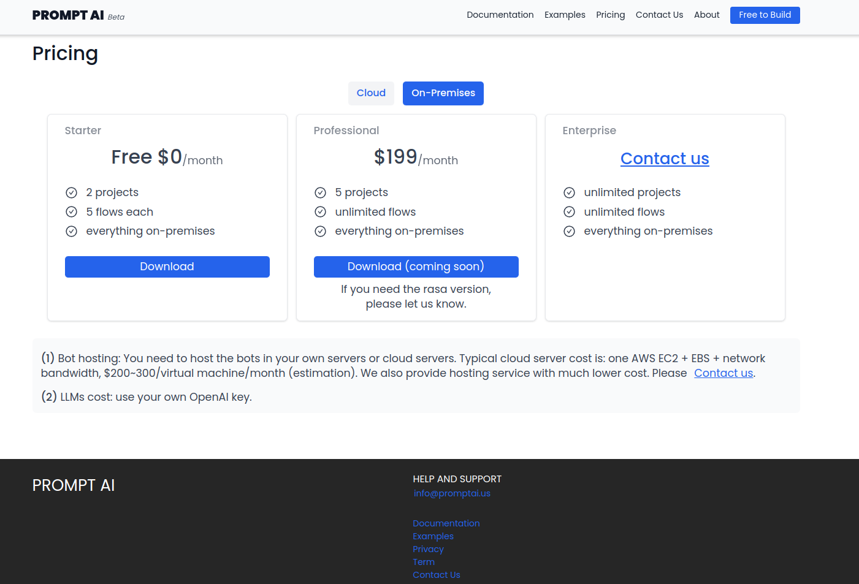Click the check icon beside unlimited projects
This screenshot has width=859, height=584.
(570, 193)
